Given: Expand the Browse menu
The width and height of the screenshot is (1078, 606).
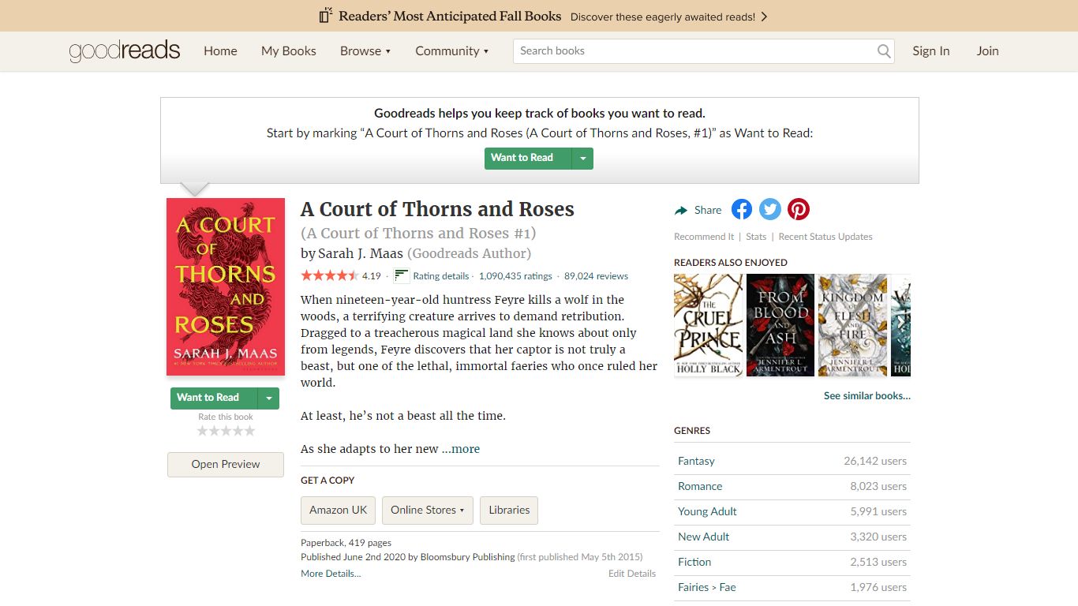Looking at the screenshot, I should [365, 51].
